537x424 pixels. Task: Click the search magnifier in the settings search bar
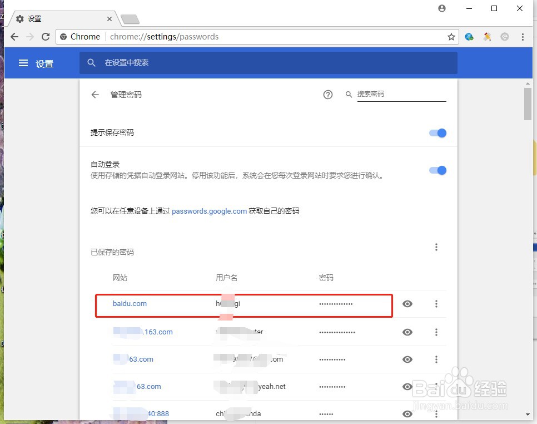point(92,63)
